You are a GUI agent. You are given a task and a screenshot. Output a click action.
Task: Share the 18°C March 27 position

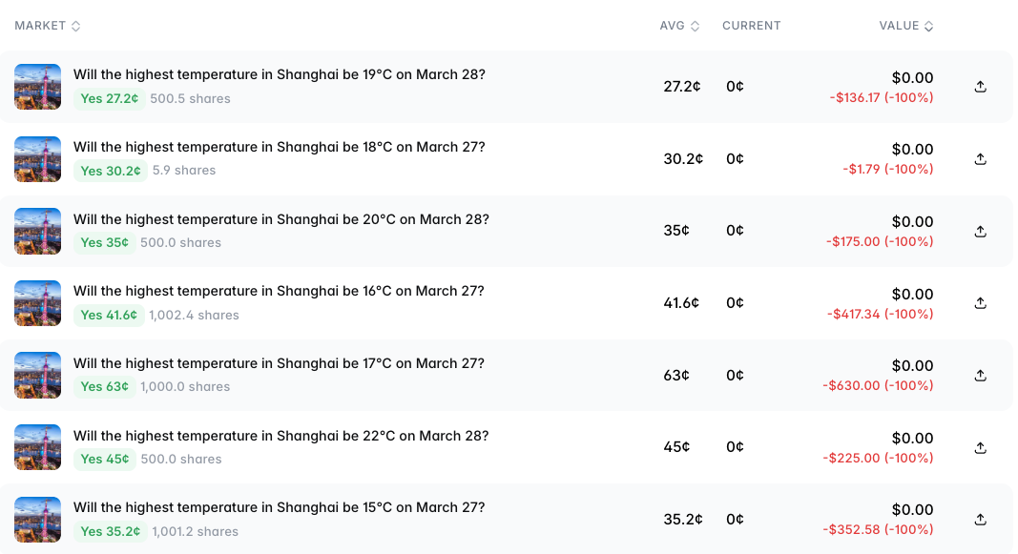pos(980,159)
